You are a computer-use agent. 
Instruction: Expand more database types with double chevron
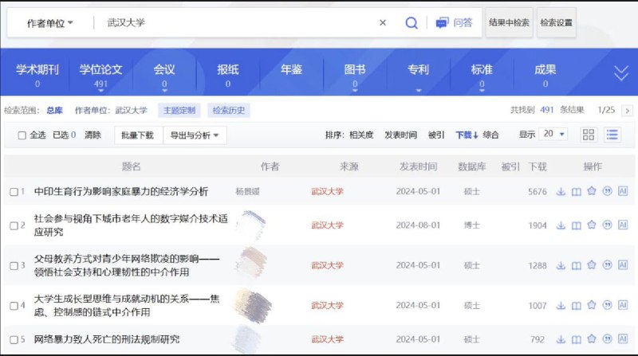pos(621,73)
